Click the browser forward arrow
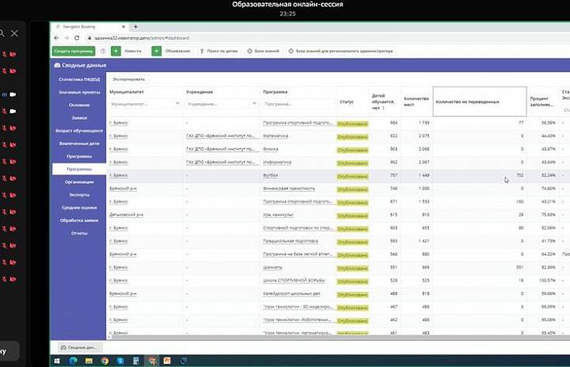 (66, 38)
